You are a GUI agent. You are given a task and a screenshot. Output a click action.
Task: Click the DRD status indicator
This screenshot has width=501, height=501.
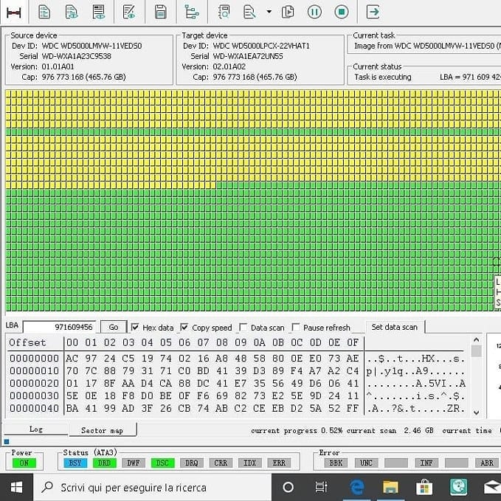pyautogui.click(x=104, y=463)
